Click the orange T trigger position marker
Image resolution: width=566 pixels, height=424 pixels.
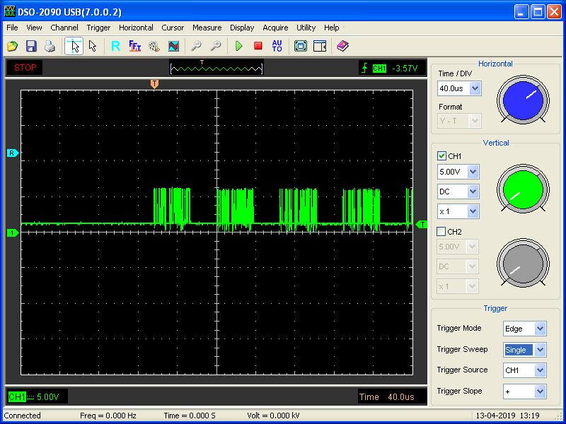coord(154,84)
